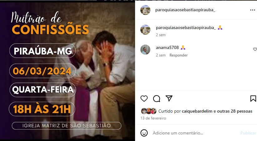Open the emoji picker smiley icon
This screenshot has height=141, width=257.
pyautogui.click(x=144, y=133)
